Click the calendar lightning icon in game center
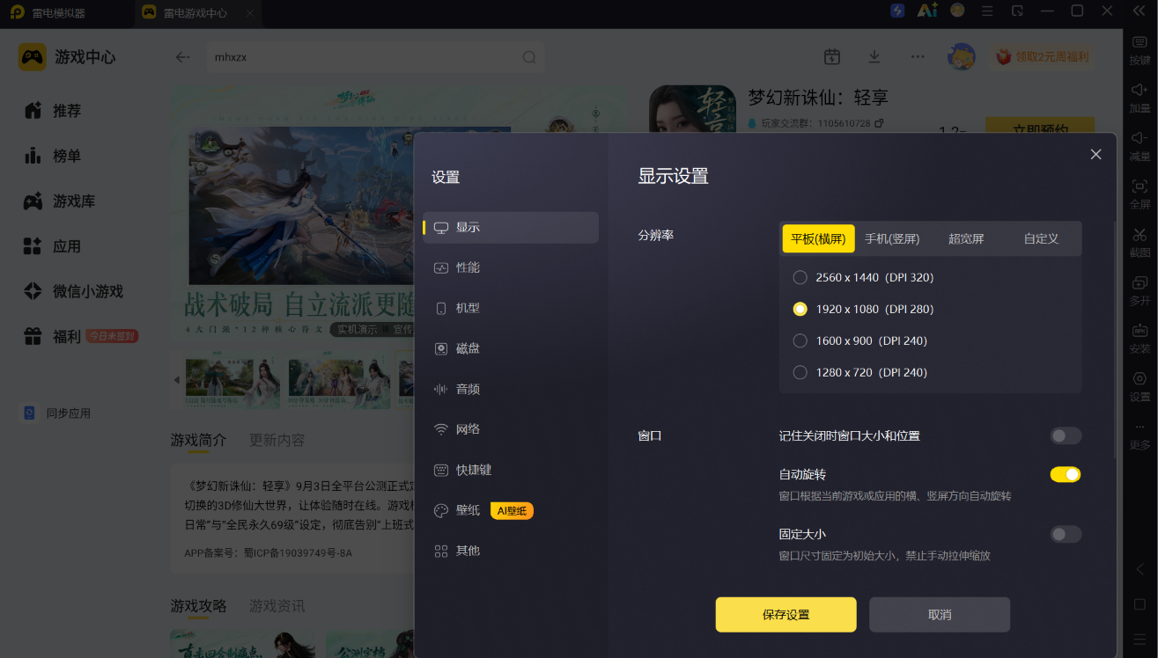The height and width of the screenshot is (658, 1158). point(831,56)
